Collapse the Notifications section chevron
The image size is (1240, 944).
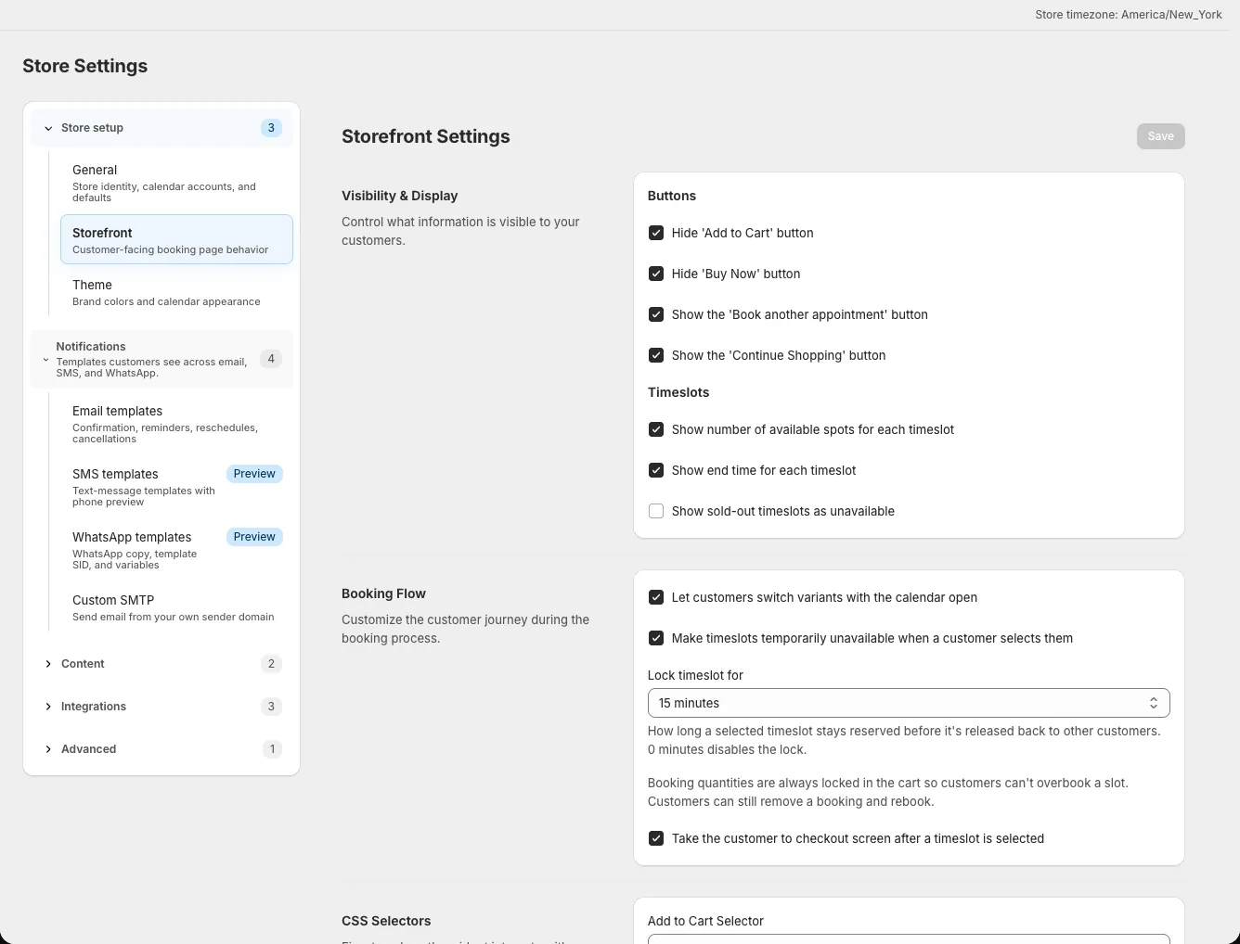pyautogui.click(x=45, y=359)
